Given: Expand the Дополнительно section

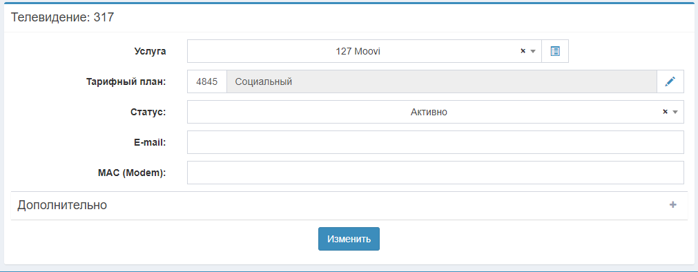Looking at the screenshot, I should point(349,205).
